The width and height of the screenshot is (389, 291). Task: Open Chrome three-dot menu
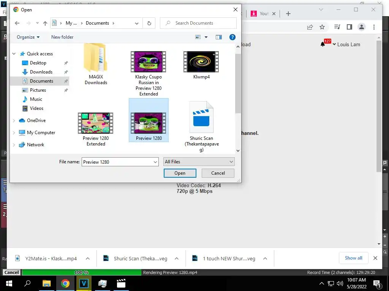coord(374,27)
